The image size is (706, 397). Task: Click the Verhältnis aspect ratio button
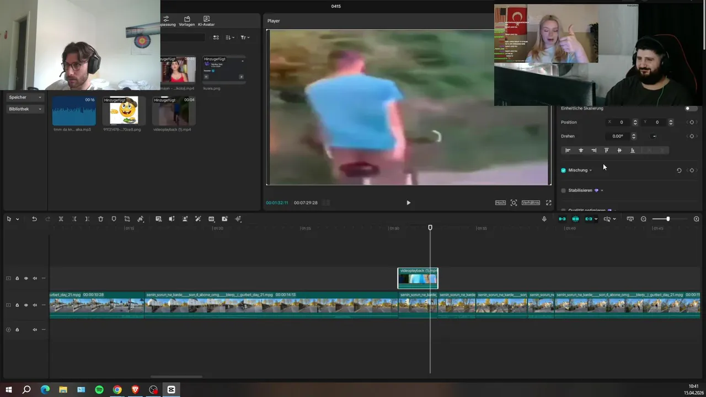tap(531, 203)
